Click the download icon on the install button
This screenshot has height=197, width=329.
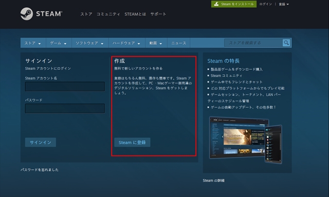click(216, 4)
